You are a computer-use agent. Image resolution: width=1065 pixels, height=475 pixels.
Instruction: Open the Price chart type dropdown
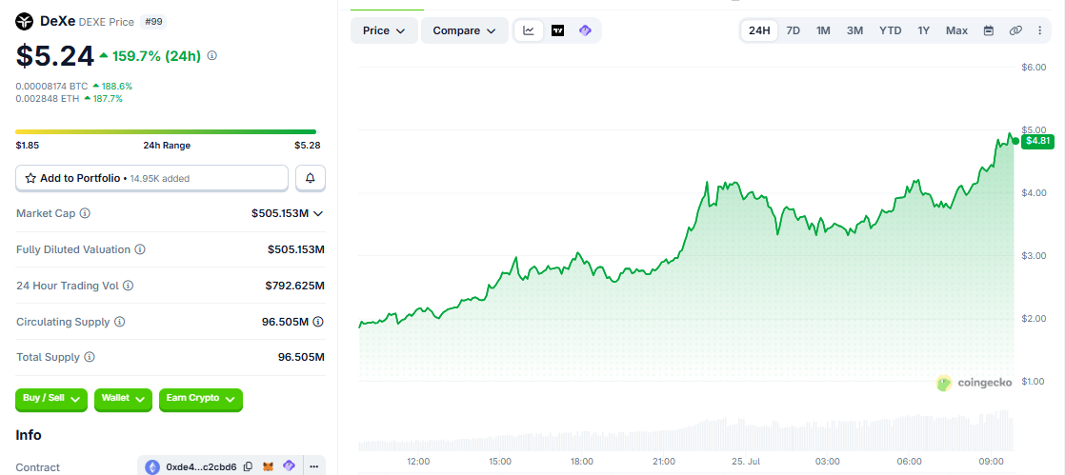[x=384, y=30]
